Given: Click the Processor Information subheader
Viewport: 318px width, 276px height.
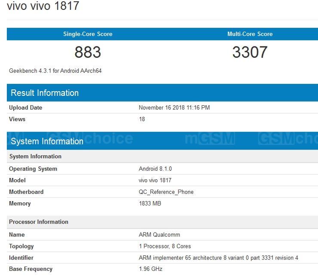Looking at the screenshot, I should (39, 222).
